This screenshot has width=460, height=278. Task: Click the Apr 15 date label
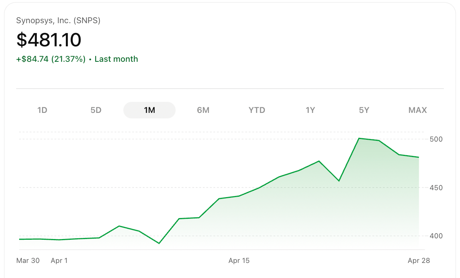(x=239, y=261)
